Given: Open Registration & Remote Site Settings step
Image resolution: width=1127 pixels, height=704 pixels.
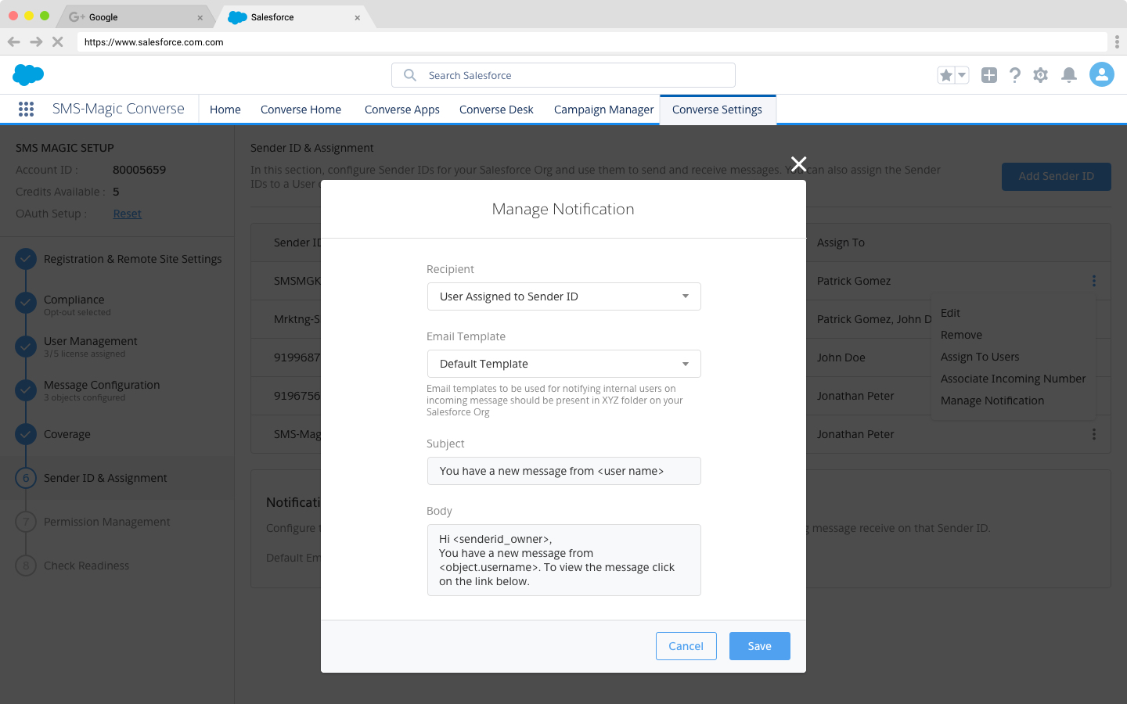Looking at the screenshot, I should pos(132,259).
